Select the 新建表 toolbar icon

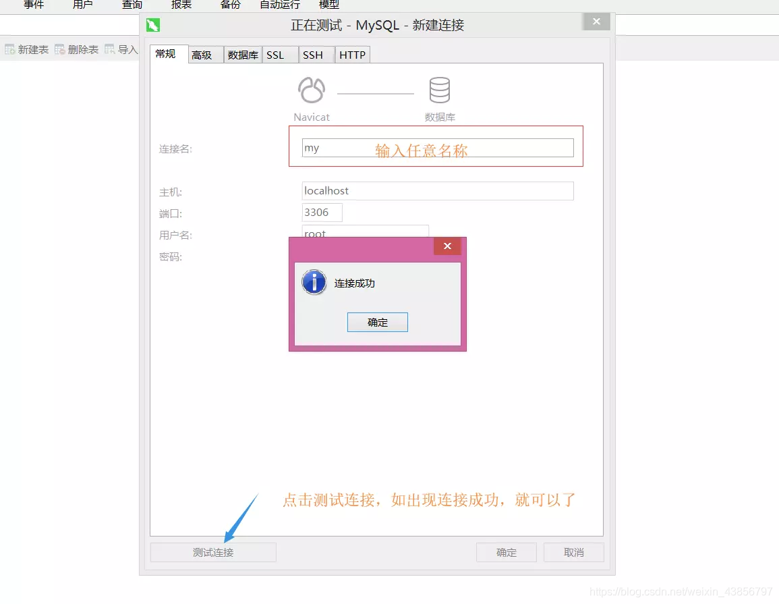11,49
